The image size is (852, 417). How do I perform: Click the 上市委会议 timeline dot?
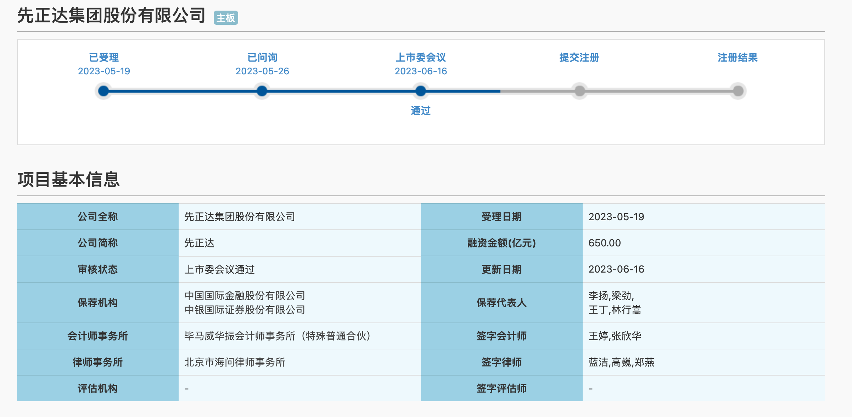click(x=421, y=91)
